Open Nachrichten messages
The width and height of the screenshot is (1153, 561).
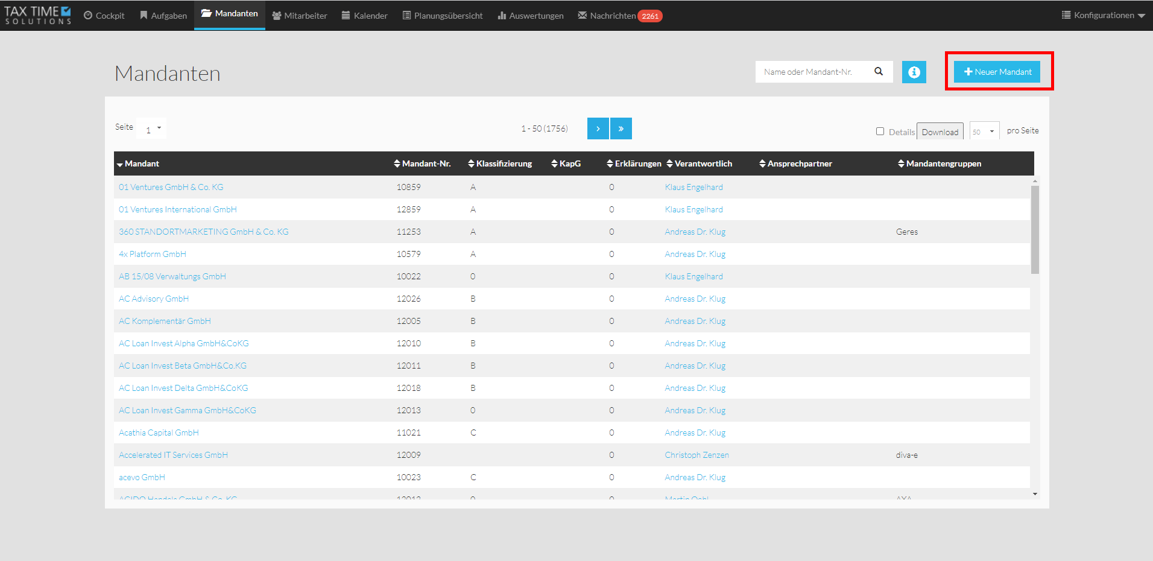[607, 16]
